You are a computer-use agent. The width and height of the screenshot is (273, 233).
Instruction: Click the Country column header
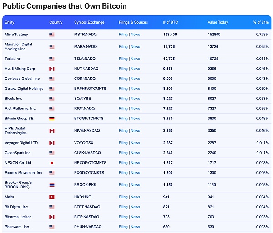[x=56, y=22]
